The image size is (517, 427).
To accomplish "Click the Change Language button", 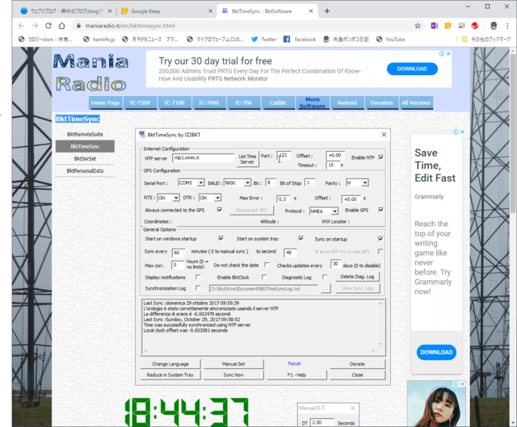I will [170, 364].
